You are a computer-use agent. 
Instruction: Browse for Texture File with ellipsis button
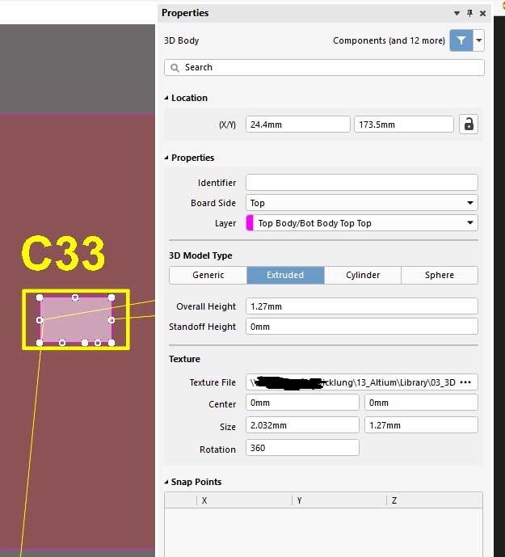point(465,382)
